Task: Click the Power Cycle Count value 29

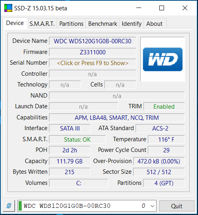Action: (166, 150)
